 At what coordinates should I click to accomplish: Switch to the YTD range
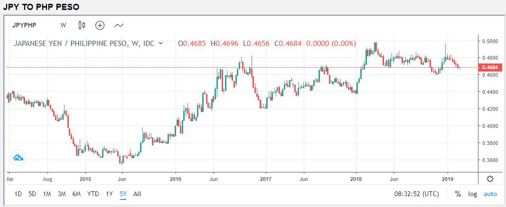click(x=93, y=194)
